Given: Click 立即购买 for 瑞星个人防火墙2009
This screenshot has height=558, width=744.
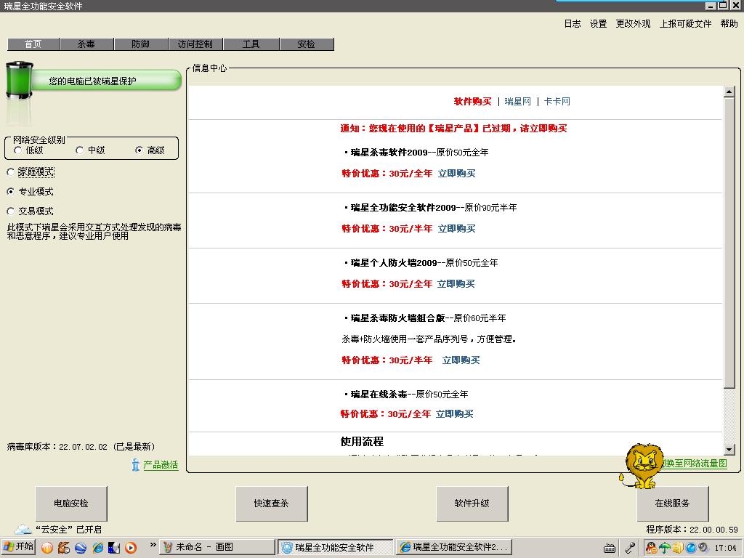Looking at the screenshot, I should [x=456, y=284].
